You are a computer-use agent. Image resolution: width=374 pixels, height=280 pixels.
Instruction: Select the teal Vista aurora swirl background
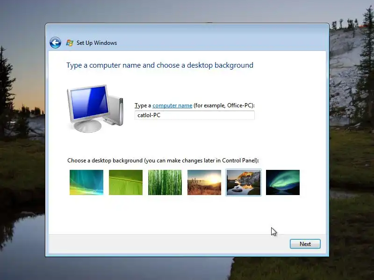pos(86,182)
